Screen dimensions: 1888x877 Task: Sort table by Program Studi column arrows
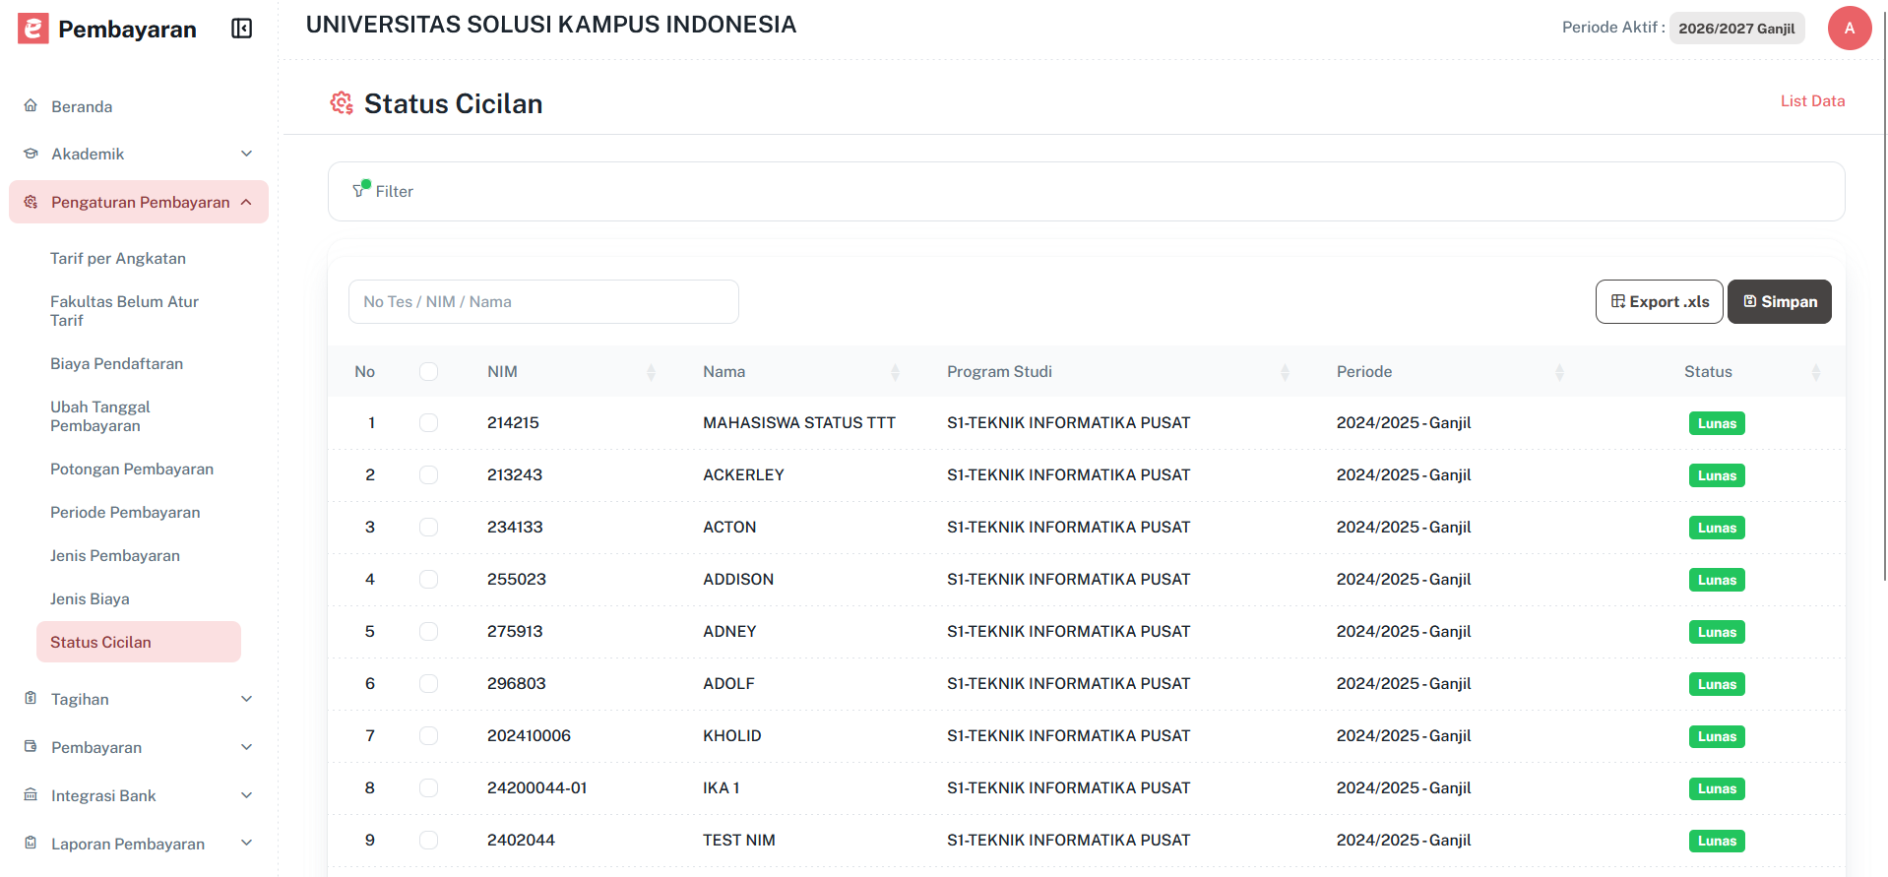[x=1285, y=372]
